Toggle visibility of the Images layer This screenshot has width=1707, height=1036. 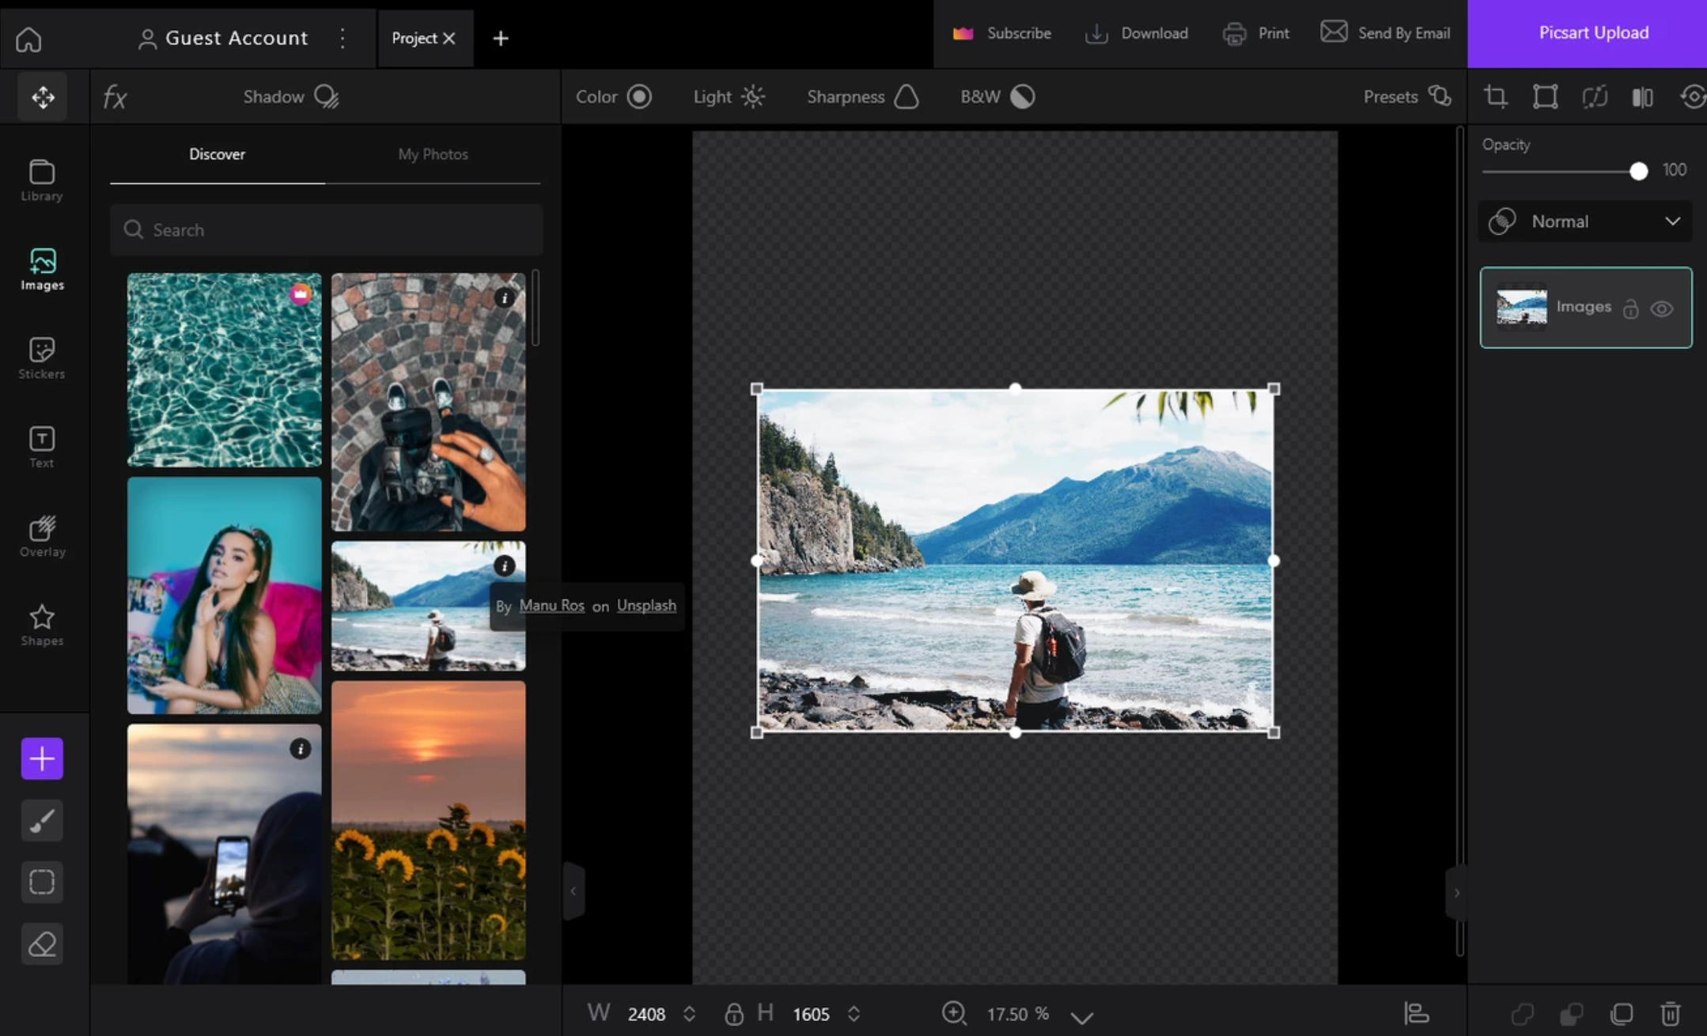[x=1662, y=308]
